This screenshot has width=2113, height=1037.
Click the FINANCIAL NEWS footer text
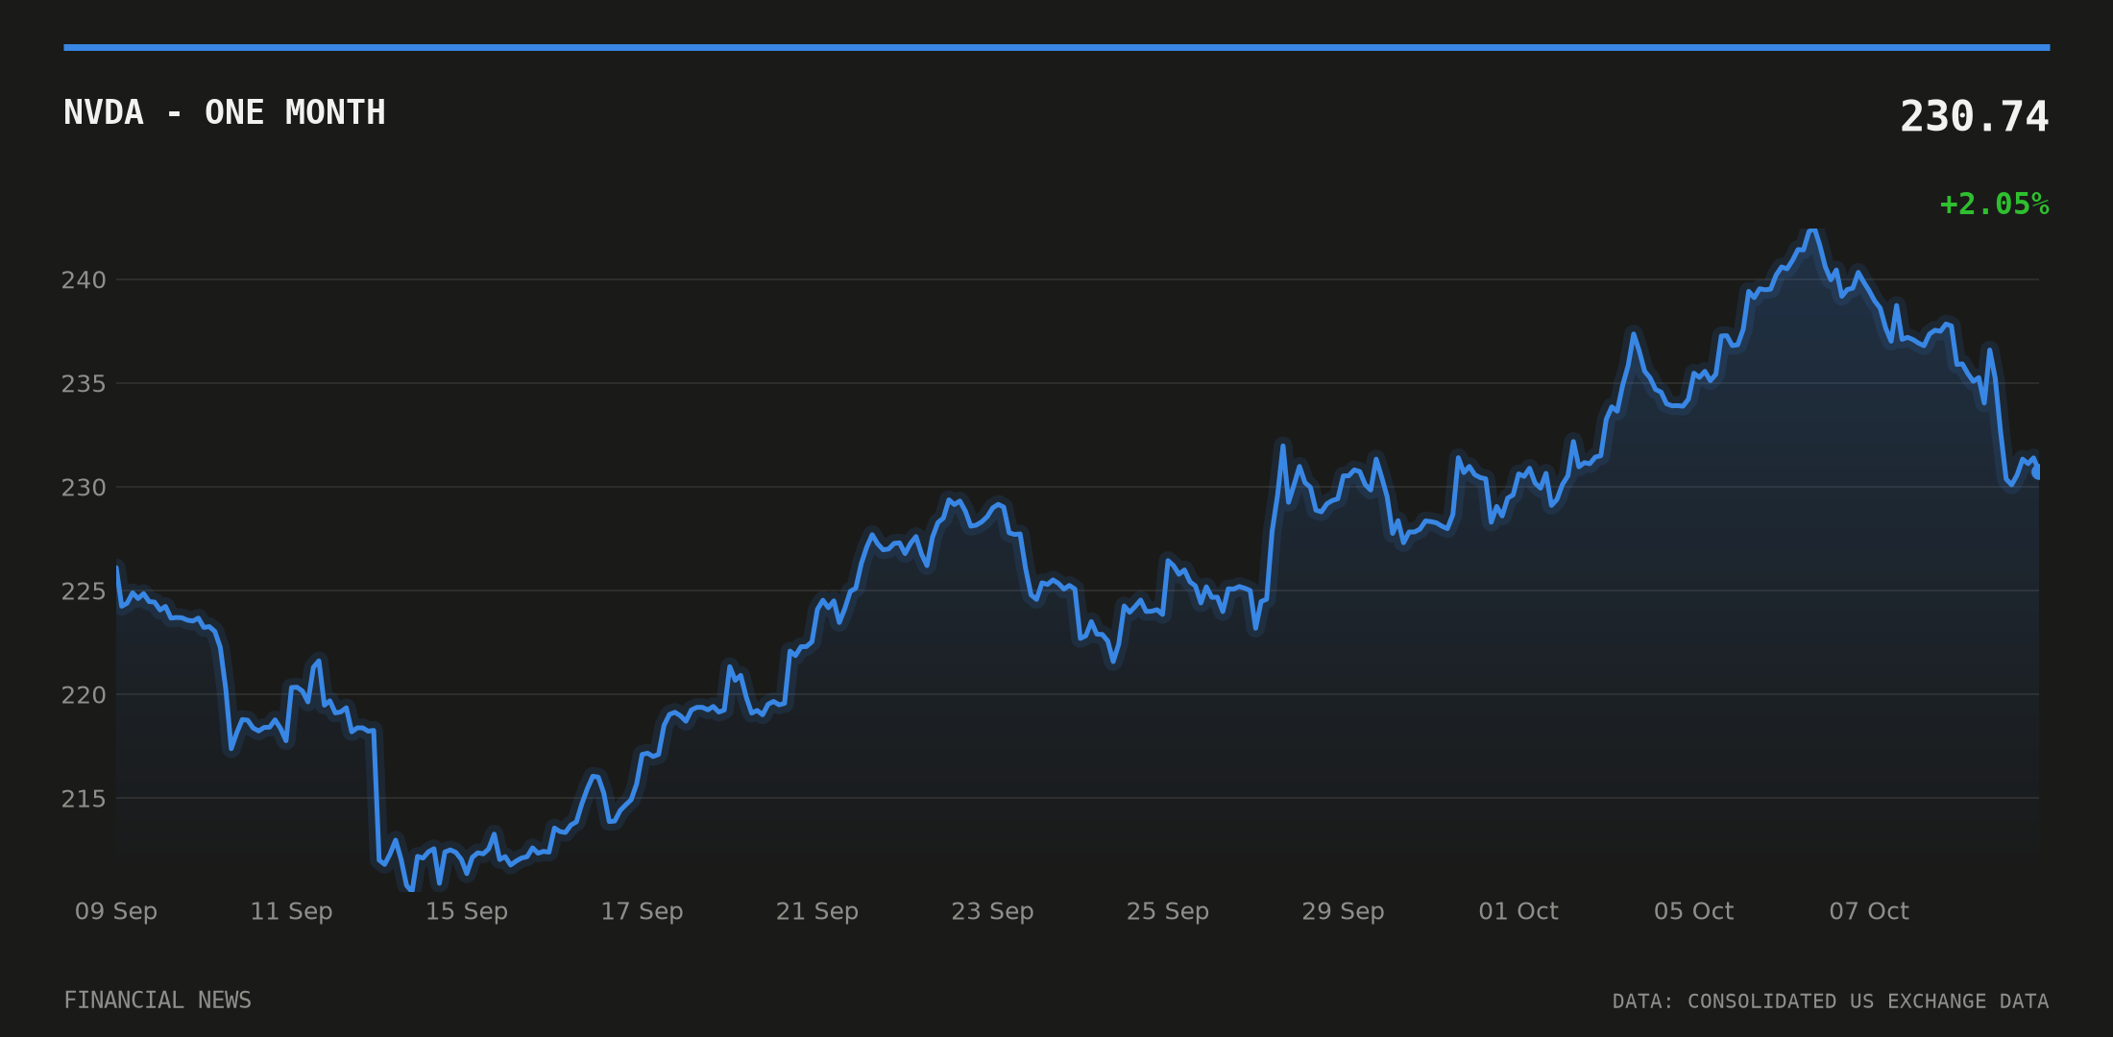pyautogui.click(x=158, y=1001)
